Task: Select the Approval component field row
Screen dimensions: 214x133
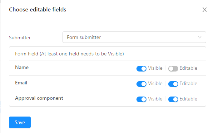Action: click(108, 99)
